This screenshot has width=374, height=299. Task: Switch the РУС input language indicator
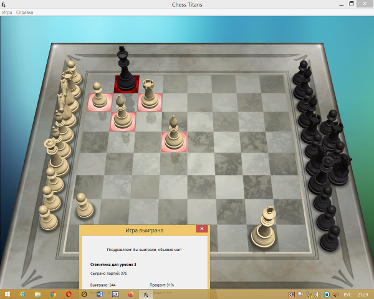pos(348,294)
